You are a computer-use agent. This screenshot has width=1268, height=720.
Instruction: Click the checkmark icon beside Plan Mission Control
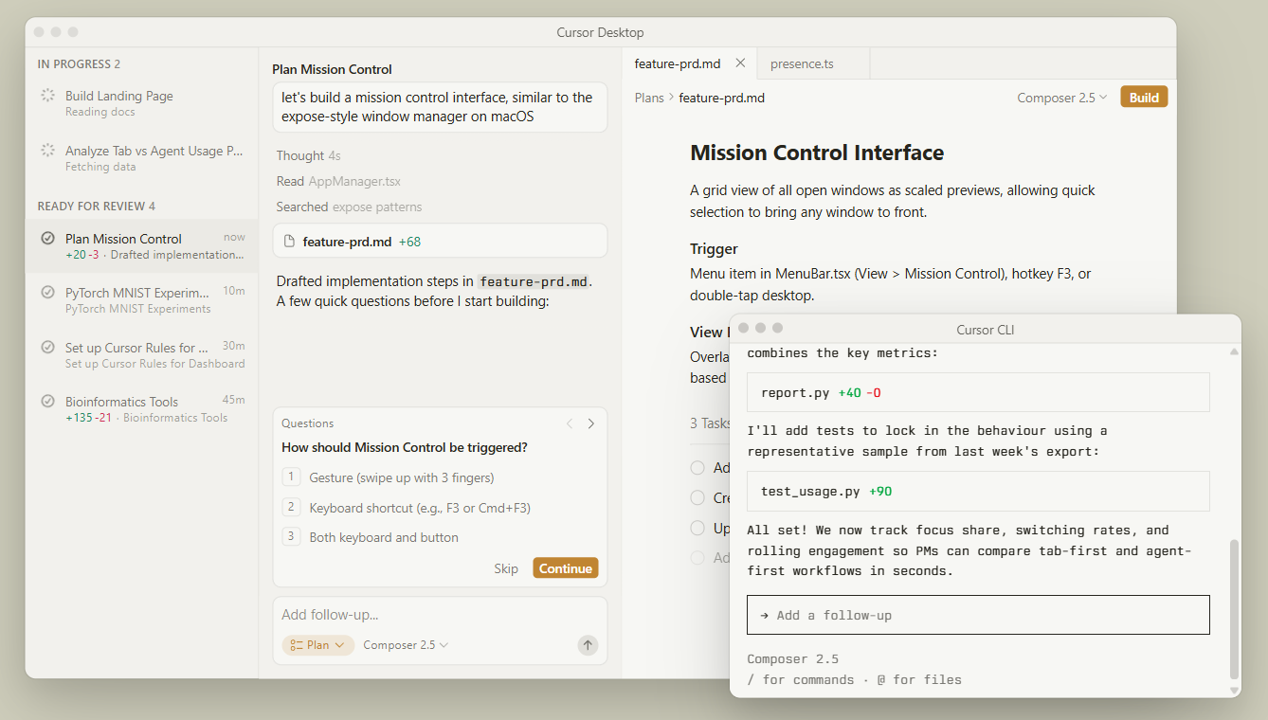coord(47,239)
